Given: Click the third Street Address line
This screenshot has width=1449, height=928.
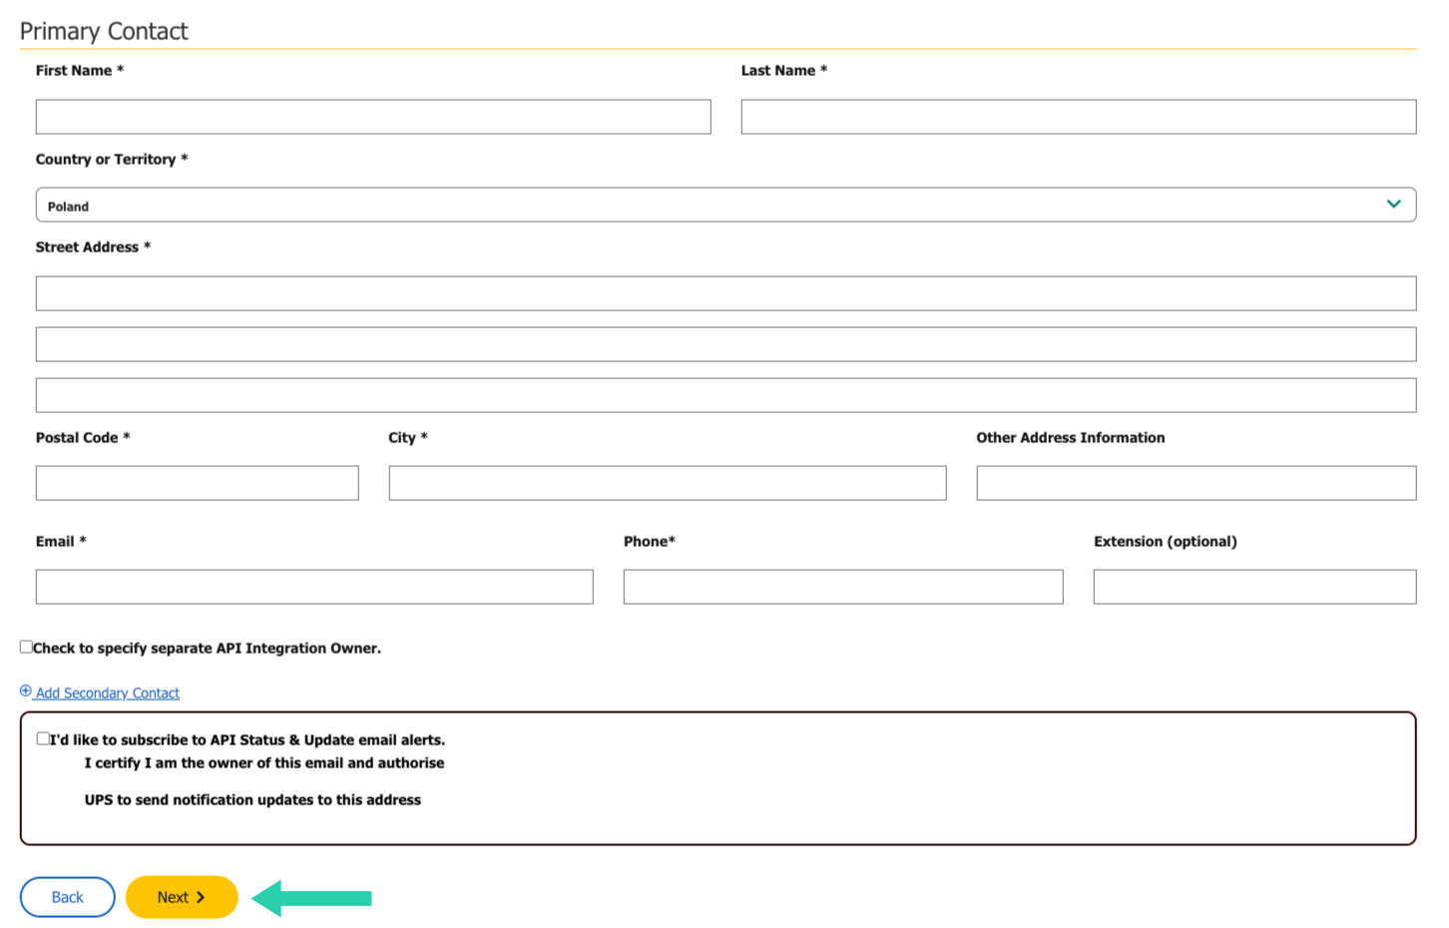Looking at the screenshot, I should [x=725, y=394].
